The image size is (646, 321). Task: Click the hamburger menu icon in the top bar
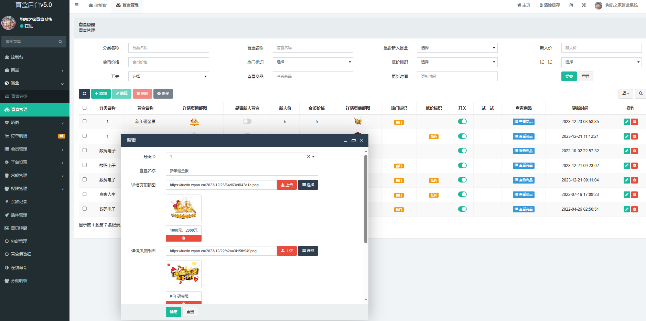76,5
